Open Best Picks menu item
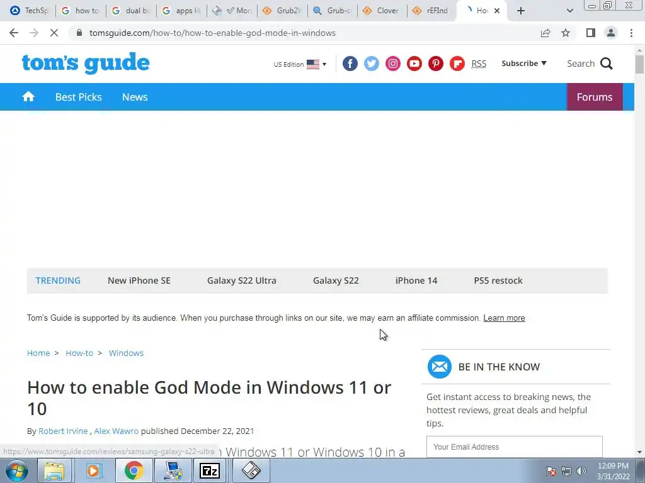This screenshot has height=483, width=645. [79, 97]
